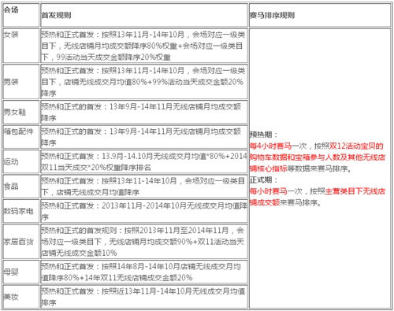Select the 男女鞋 venue cell
394x311 pixels.
pos(21,112)
